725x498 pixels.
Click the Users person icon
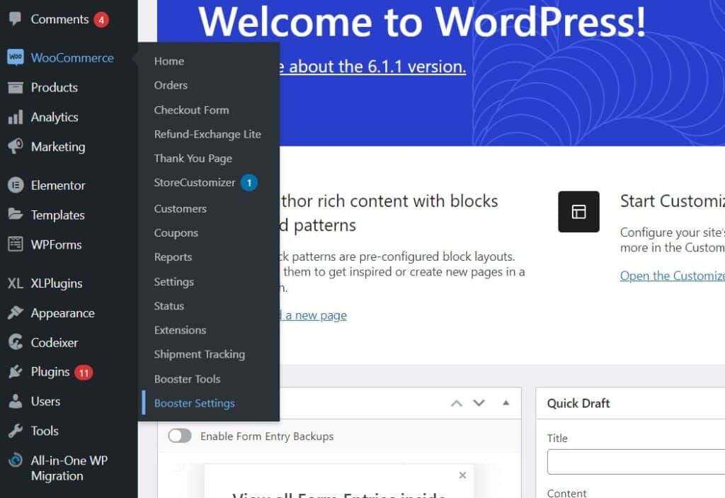coord(16,401)
